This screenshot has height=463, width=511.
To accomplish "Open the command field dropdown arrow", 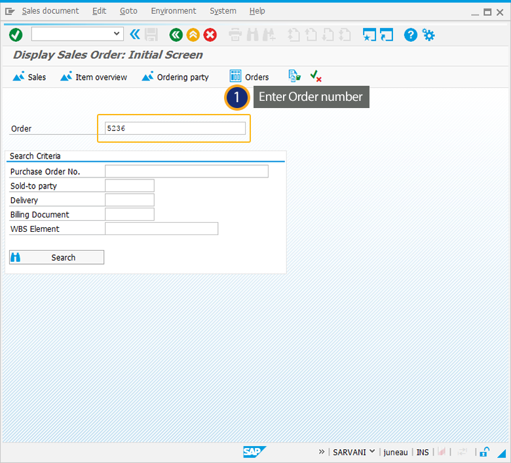I will click(x=117, y=33).
